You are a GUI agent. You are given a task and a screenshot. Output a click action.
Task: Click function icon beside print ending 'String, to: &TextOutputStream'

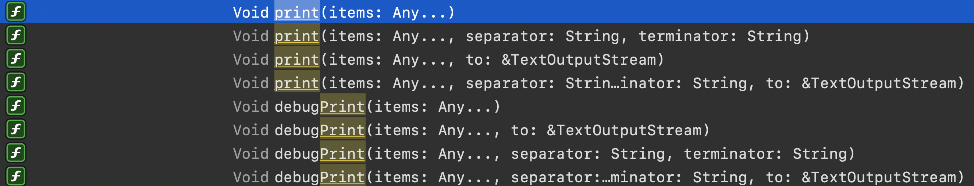point(15,82)
